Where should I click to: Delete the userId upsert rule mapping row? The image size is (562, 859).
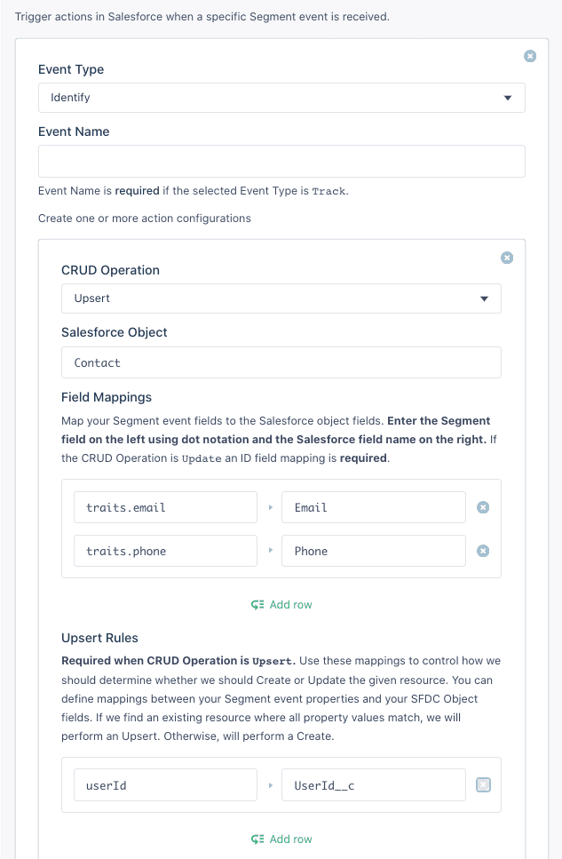(x=483, y=784)
